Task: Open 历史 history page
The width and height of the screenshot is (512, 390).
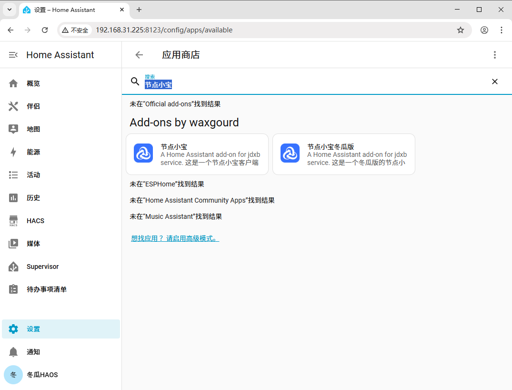Action: point(61,198)
